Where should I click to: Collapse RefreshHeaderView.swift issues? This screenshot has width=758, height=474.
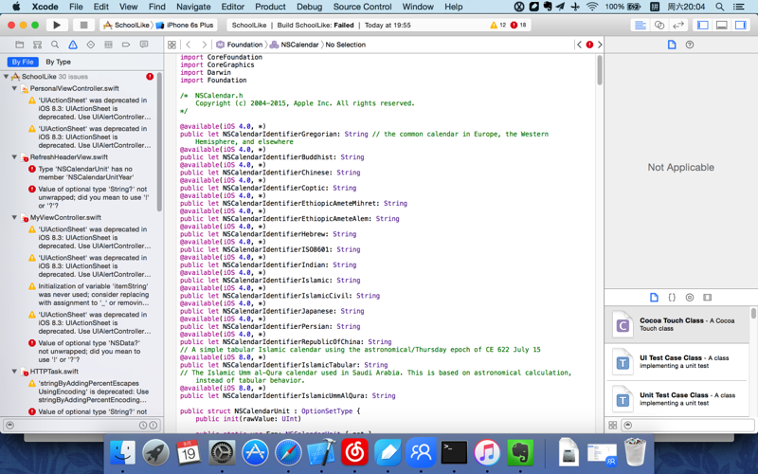(14, 157)
